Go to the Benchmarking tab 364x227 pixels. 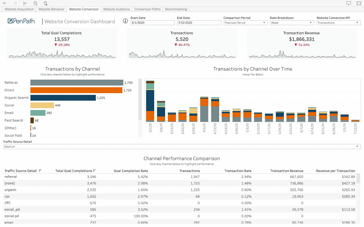(x=176, y=9)
